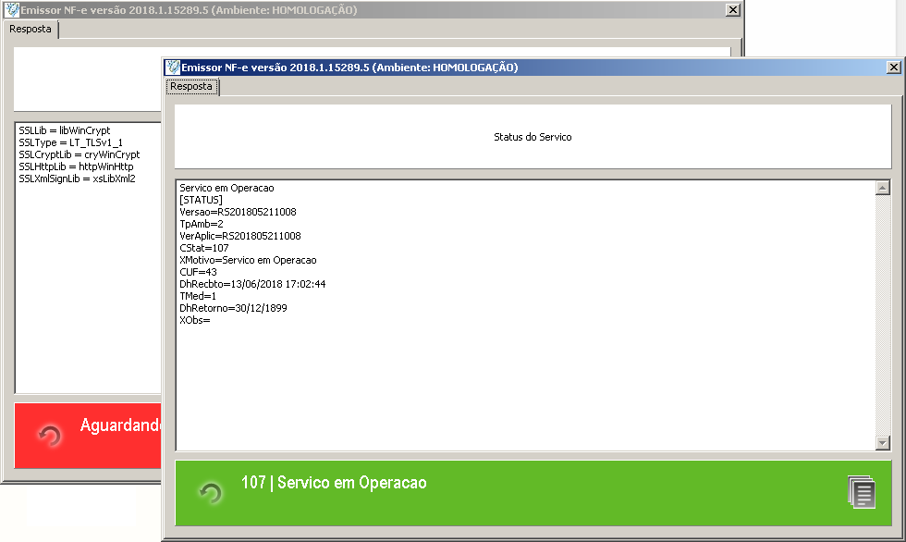Select the Resposta tab in front window
The width and height of the screenshot is (906, 542).
tap(191, 87)
